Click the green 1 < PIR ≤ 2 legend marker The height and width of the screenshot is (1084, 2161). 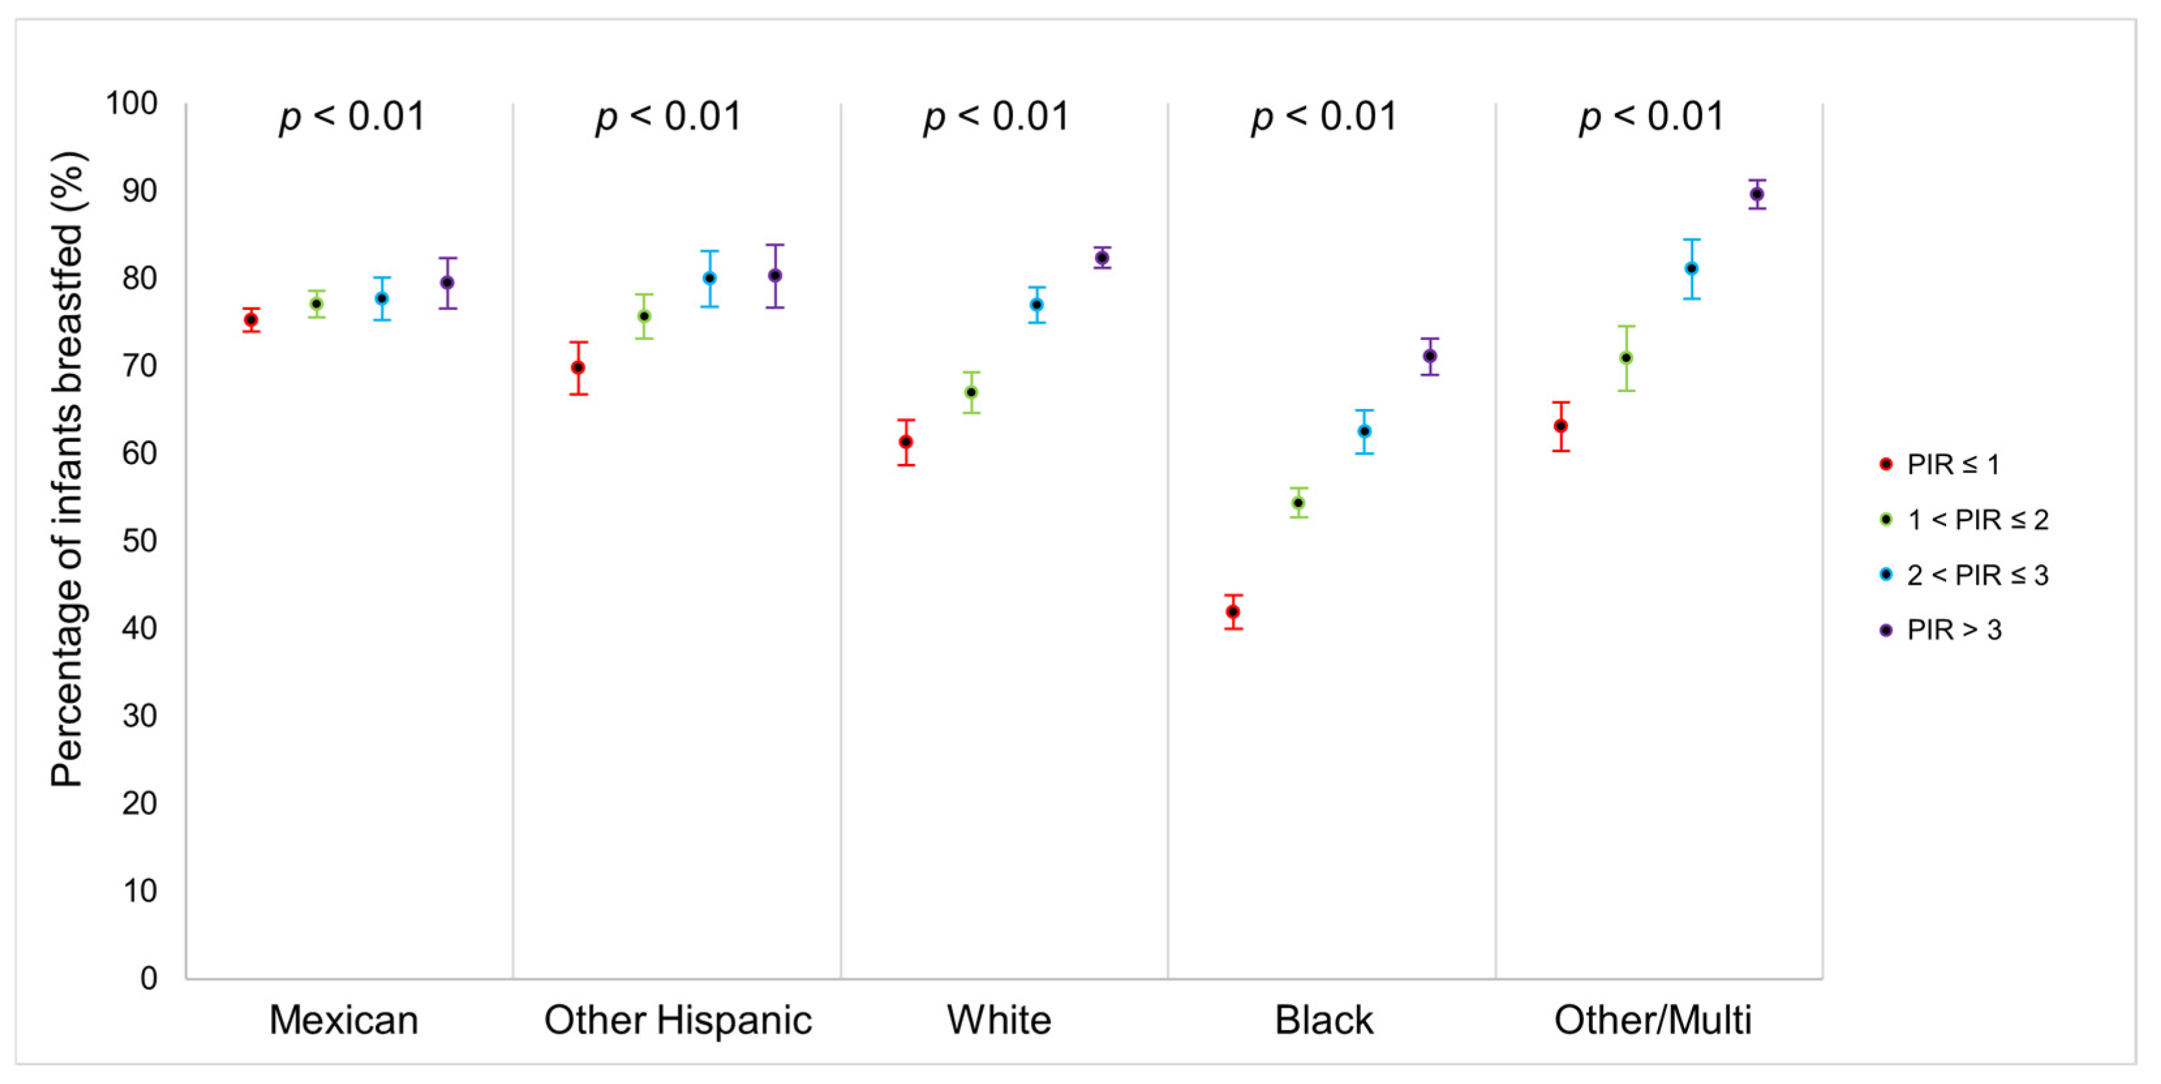click(x=1886, y=519)
